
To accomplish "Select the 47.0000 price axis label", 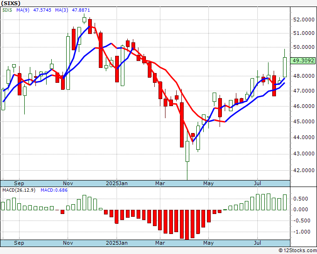I will [303, 91].
